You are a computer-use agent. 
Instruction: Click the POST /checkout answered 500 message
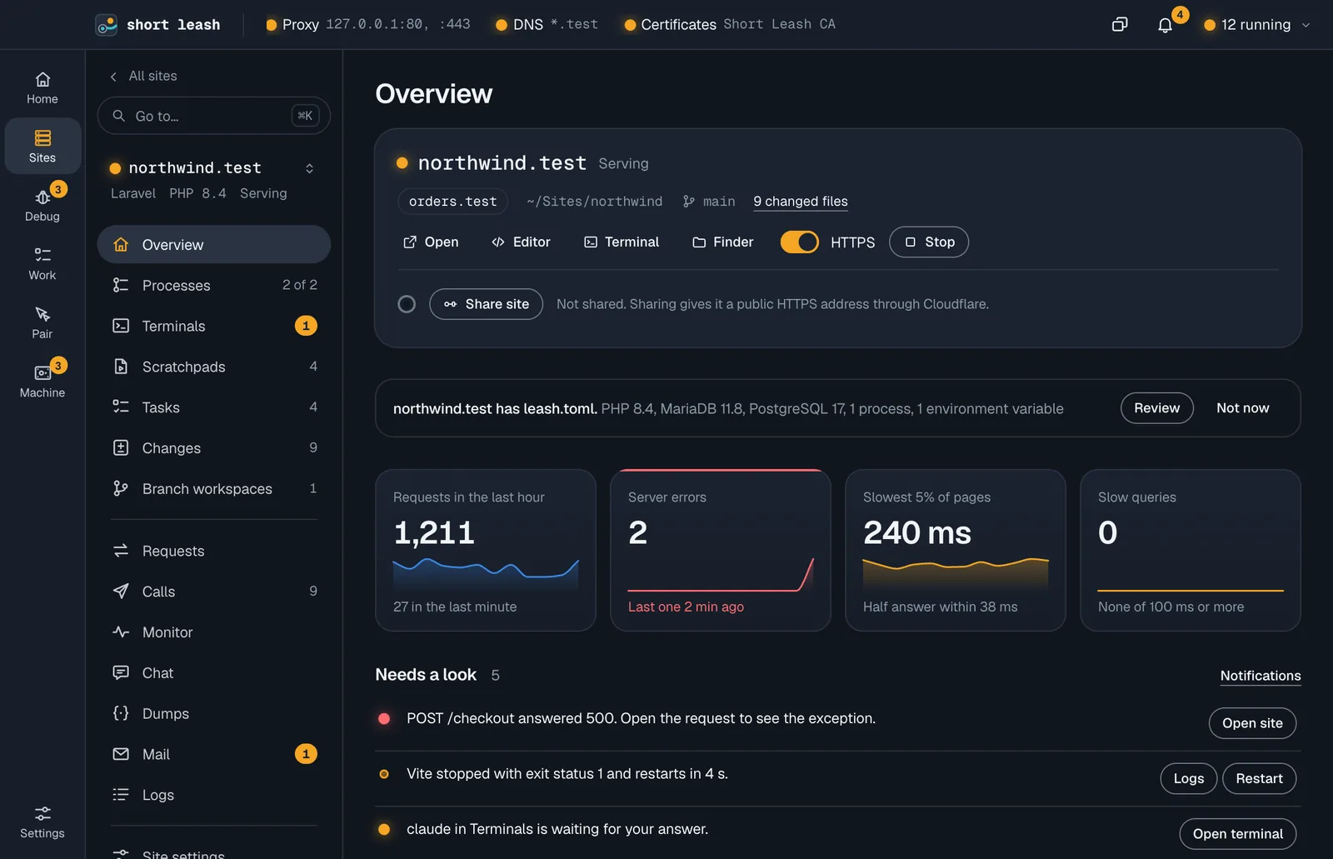[641, 718]
